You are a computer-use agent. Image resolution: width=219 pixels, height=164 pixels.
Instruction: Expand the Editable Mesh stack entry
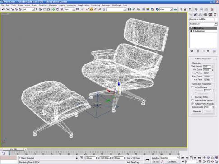pyautogui.click(x=191, y=31)
